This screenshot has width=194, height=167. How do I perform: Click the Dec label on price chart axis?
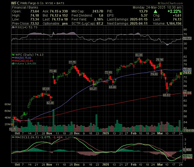coord(77,133)
